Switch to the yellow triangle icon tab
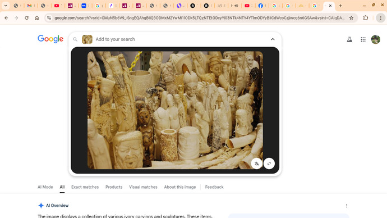 coord(301,6)
